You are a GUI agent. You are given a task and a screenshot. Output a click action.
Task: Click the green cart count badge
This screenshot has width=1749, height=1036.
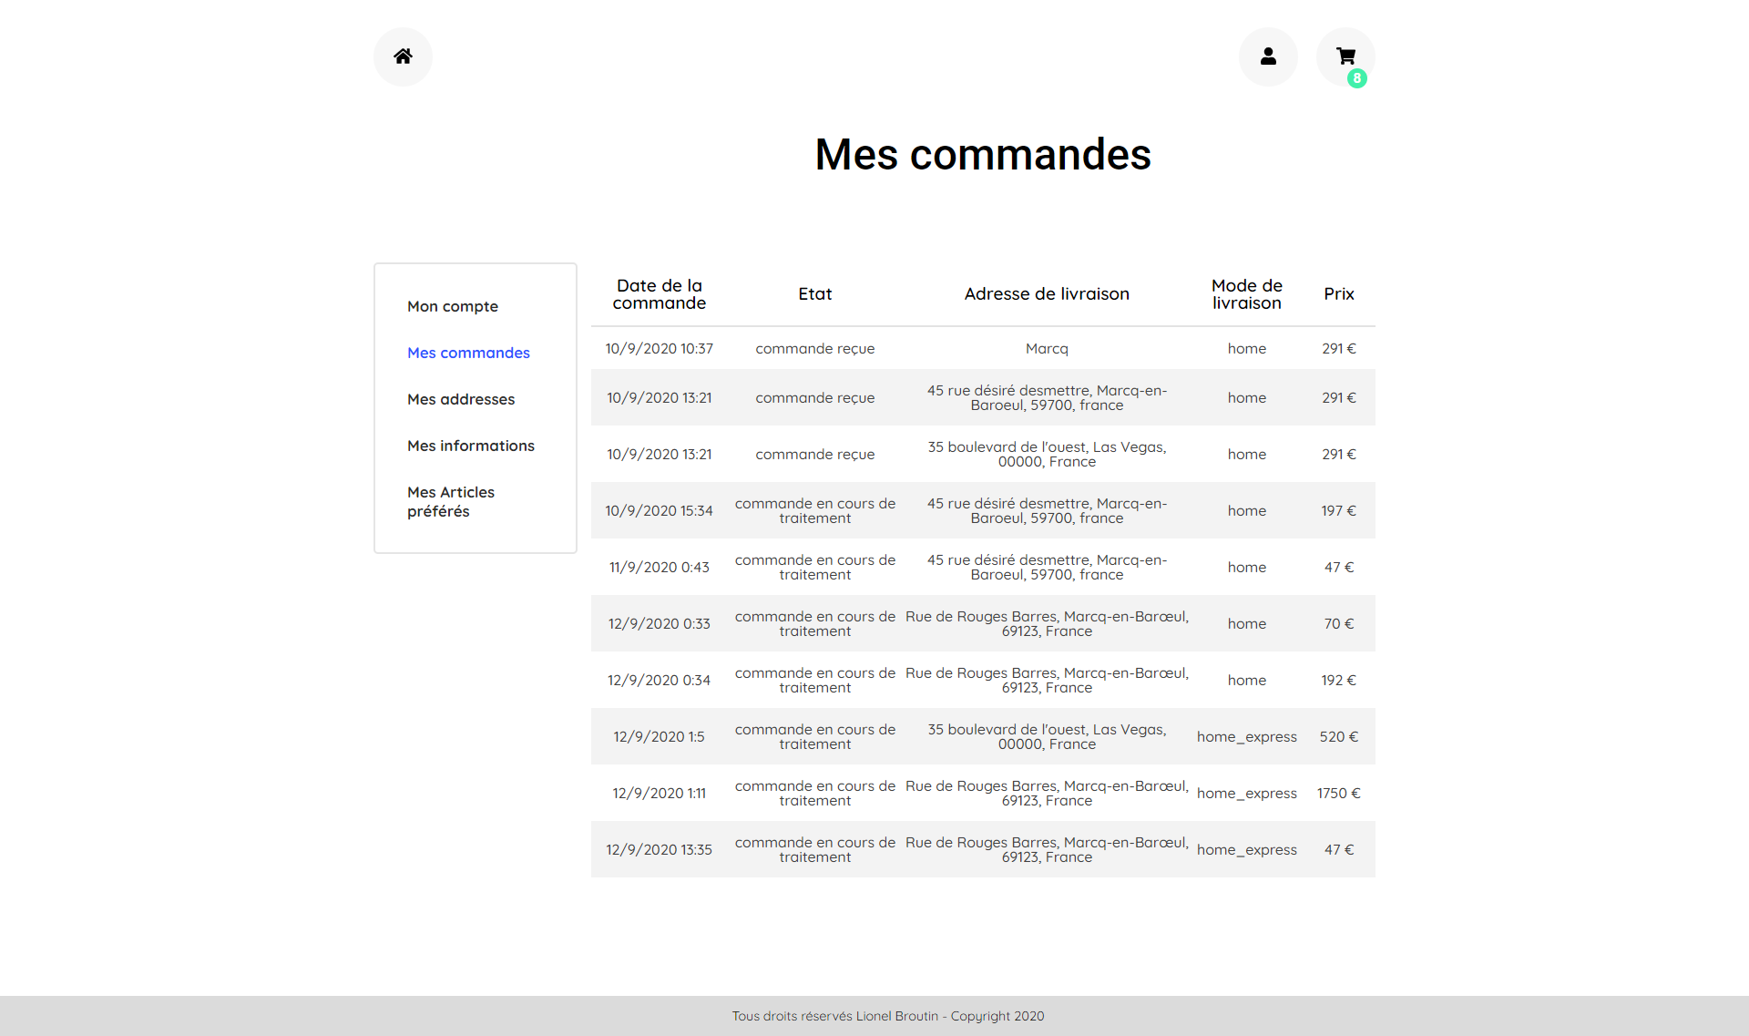tap(1356, 78)
